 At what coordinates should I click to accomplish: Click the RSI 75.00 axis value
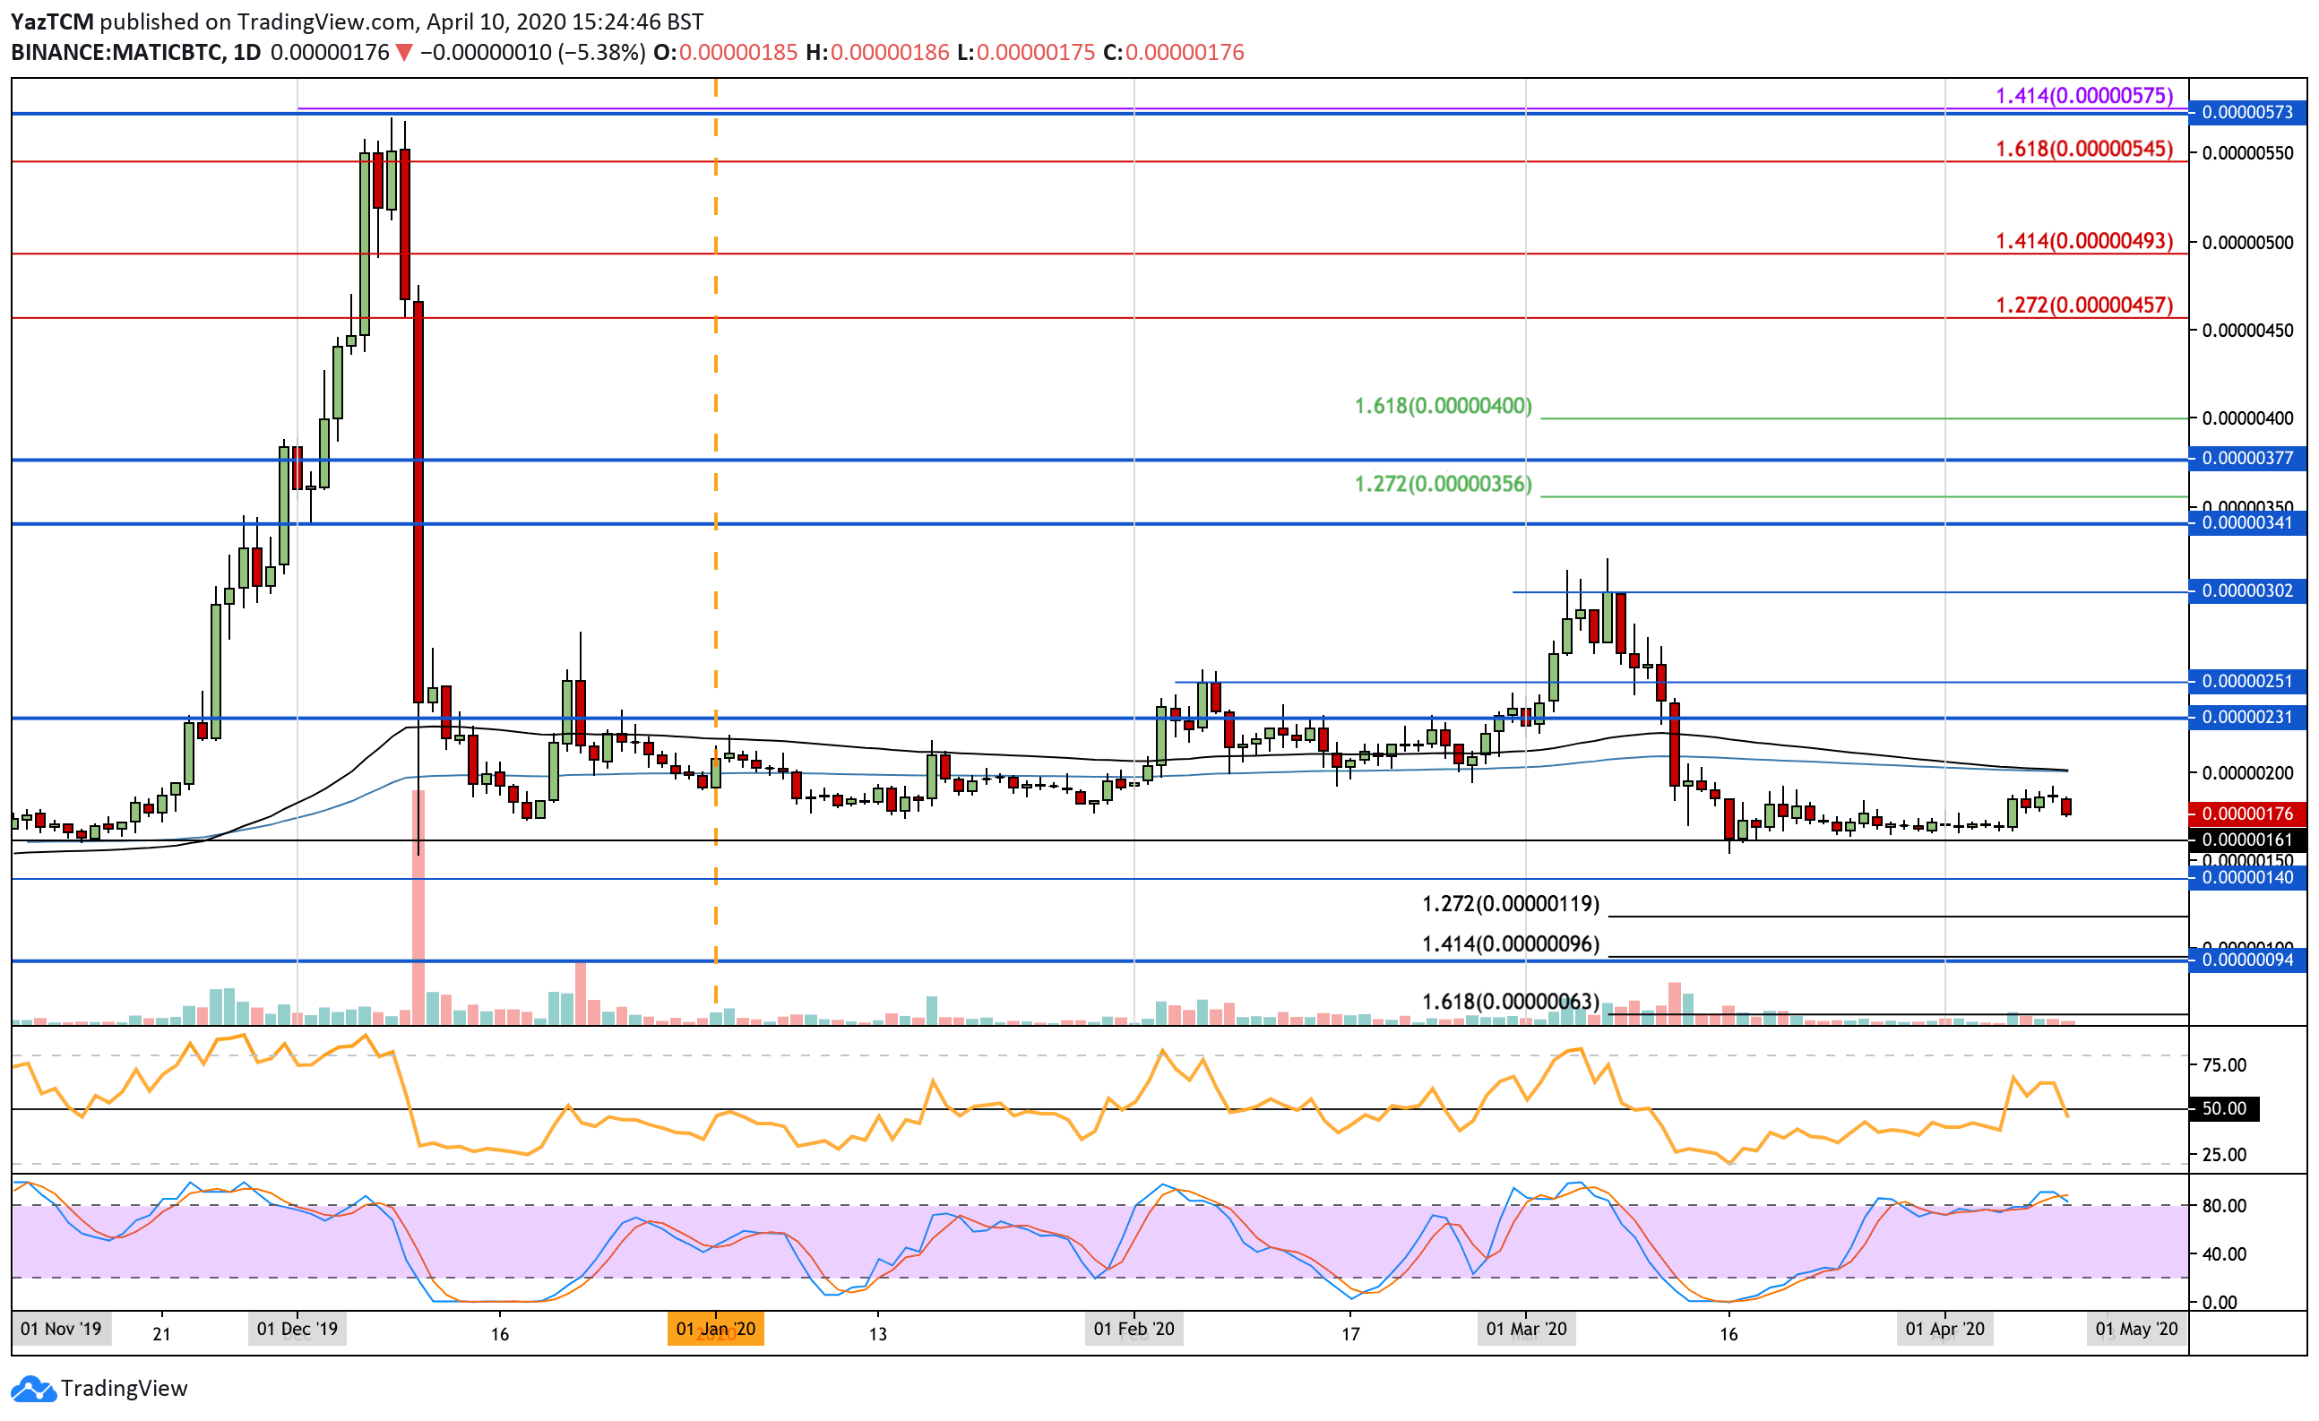pos(2224,1065)
